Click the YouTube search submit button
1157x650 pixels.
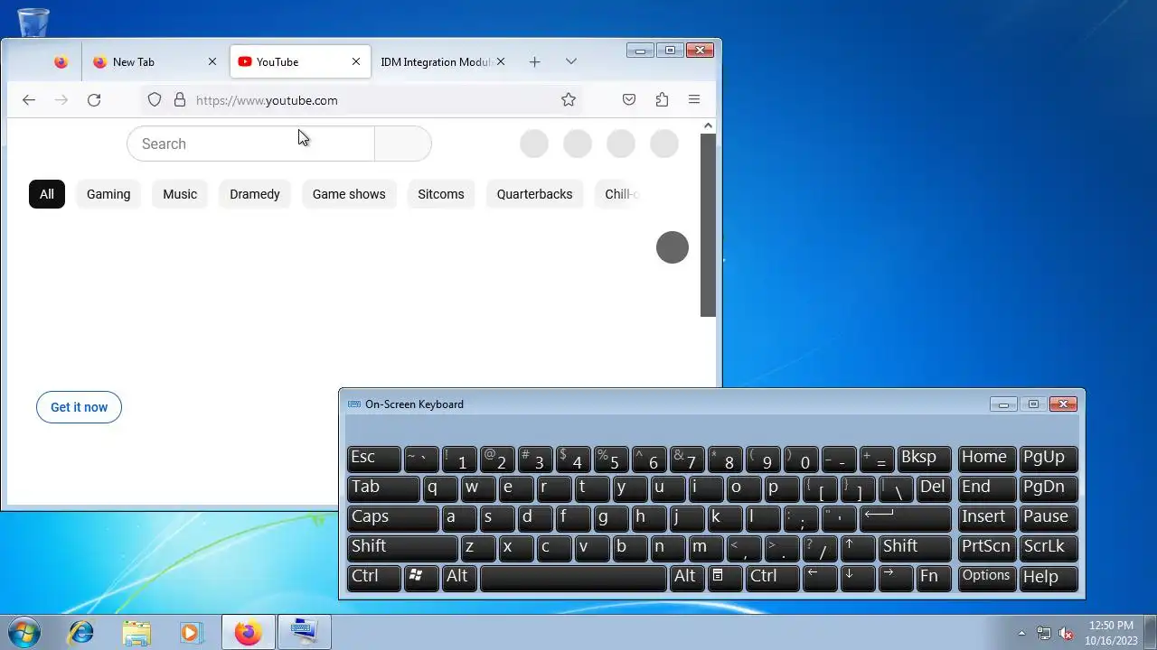403,144
